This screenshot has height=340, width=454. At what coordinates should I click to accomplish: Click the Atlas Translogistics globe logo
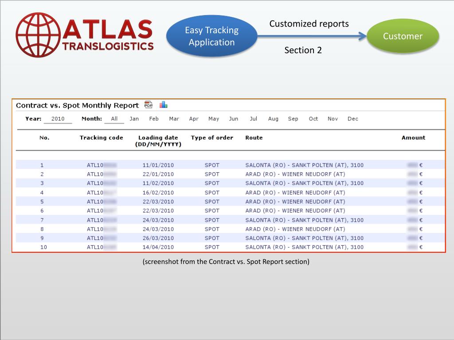pos(38,35)
